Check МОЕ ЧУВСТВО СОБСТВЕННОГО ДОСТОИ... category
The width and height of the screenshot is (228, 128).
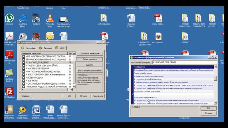[24, 56]
